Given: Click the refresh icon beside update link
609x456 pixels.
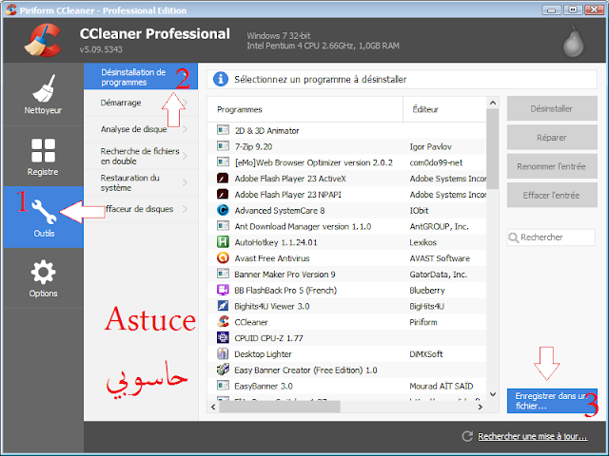Looking at the screenshot, I should click(x=467, y=436).
